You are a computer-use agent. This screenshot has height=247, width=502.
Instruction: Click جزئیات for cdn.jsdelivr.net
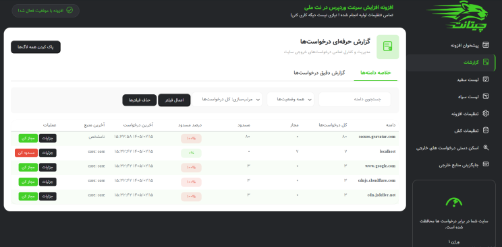[48, 197]
